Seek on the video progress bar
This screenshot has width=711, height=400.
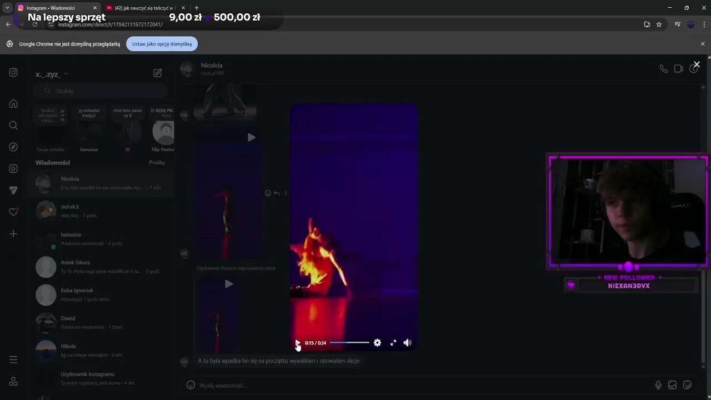click(x=349, y=343)
